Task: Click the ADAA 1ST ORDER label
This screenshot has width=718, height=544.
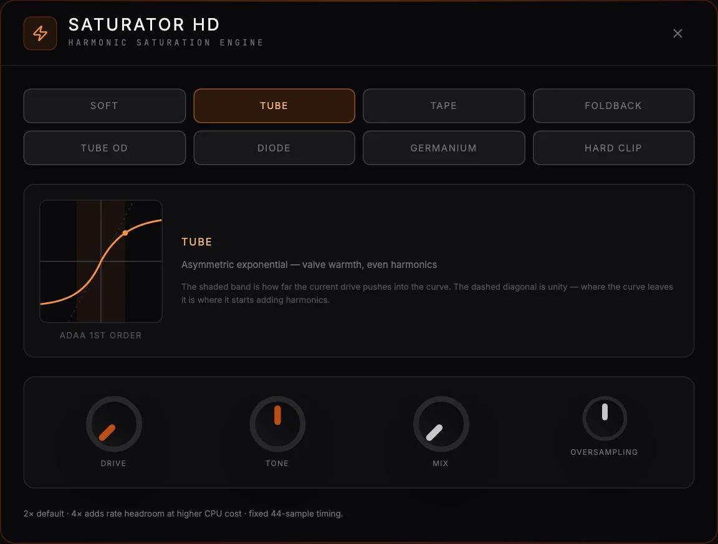Action: (101, 335)
